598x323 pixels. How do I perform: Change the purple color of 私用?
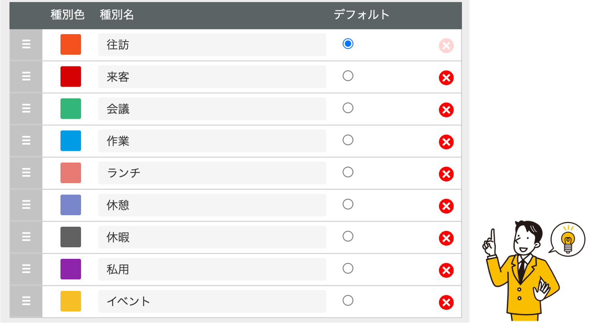[71, 269]
